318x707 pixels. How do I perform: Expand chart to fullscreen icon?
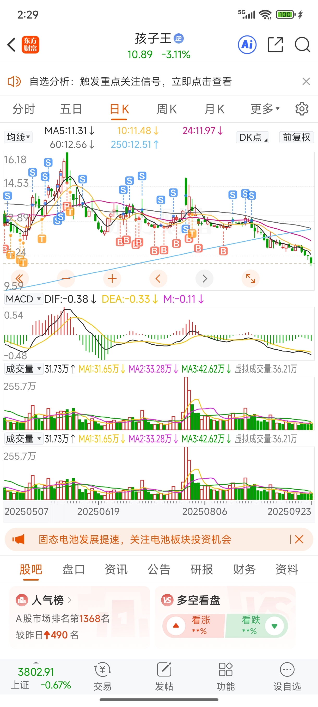pyautogui.click(x=250, y=279)
